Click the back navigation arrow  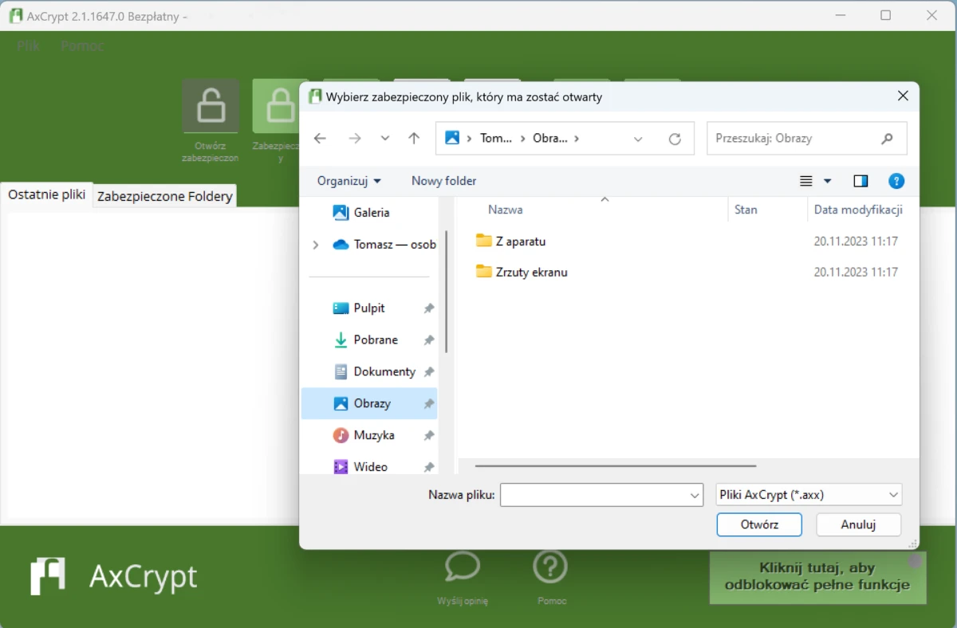click(x=319, y=138)
